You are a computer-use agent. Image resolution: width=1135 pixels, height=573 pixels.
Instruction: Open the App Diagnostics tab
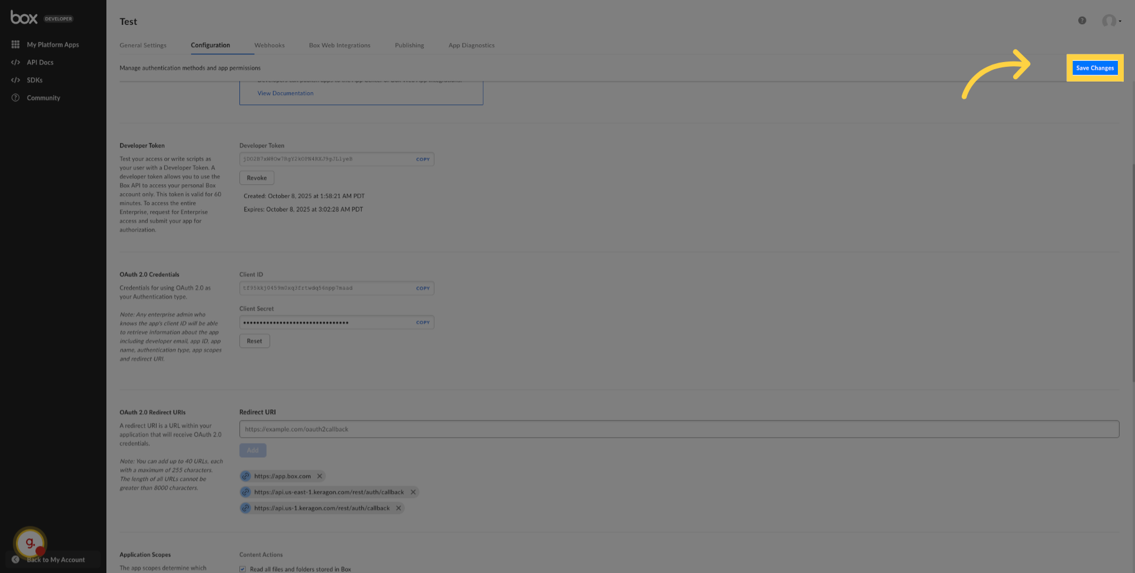471,45
